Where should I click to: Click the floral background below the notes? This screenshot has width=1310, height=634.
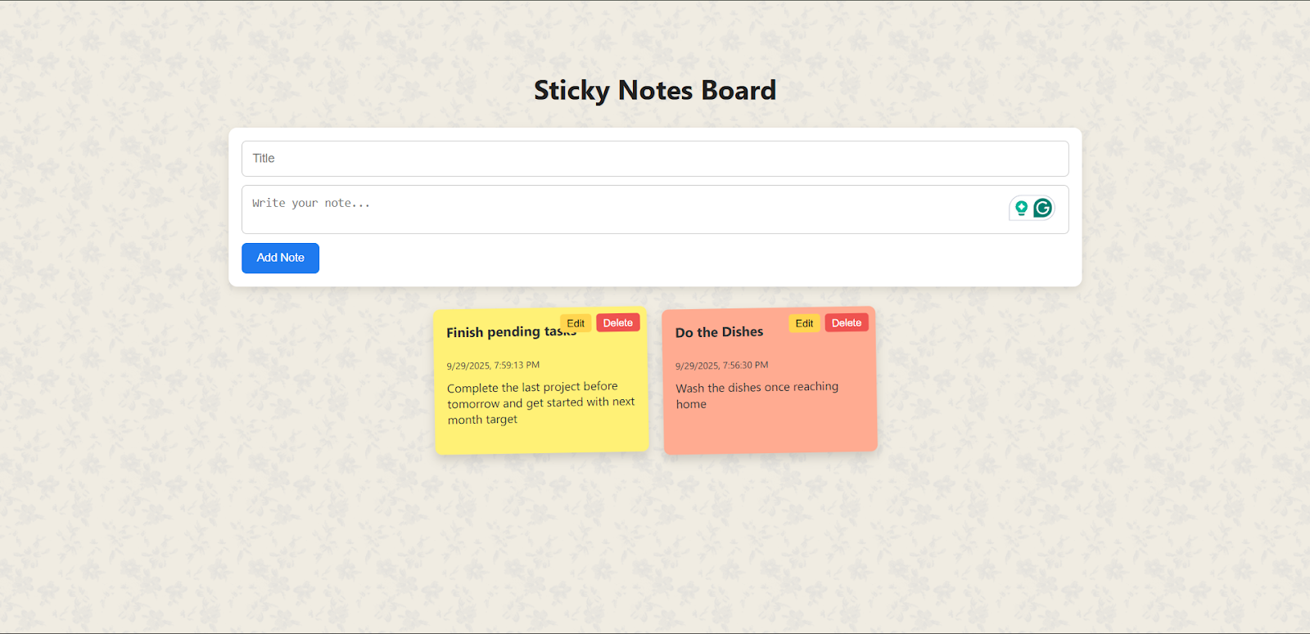pos(655,540)
